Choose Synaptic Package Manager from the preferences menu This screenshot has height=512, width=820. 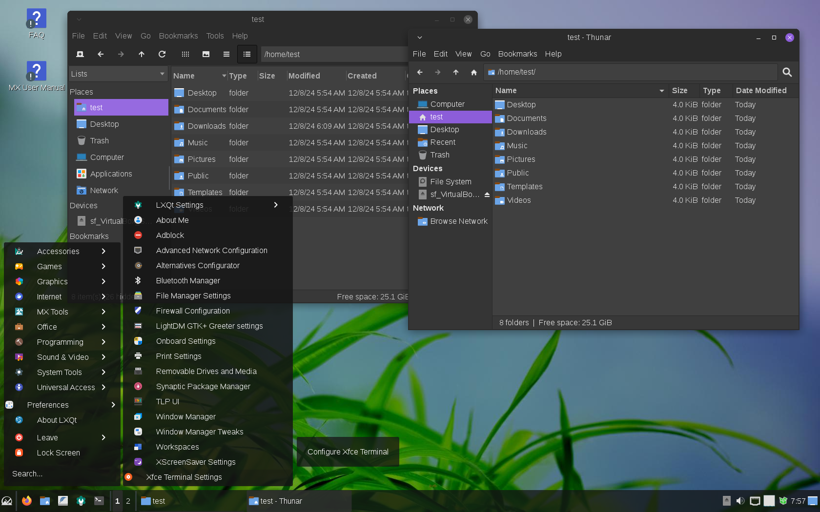pos(207,386)
